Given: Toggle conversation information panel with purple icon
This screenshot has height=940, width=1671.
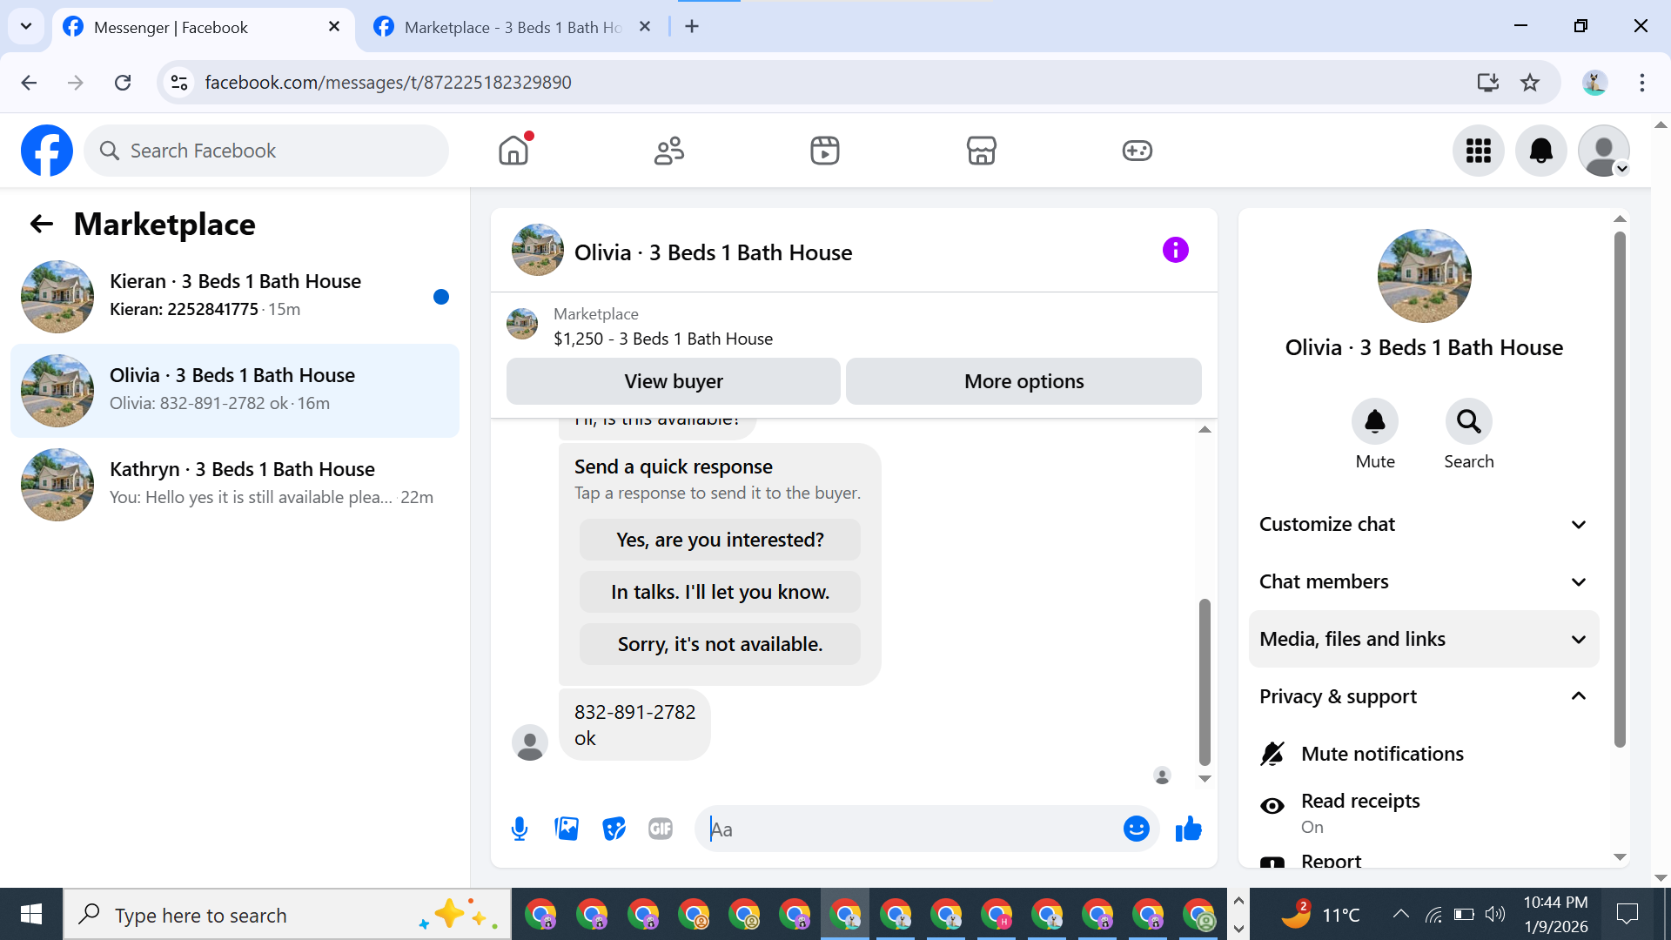Looking at the screenshot, I should pyautogui.click(x=1175, y=251).
